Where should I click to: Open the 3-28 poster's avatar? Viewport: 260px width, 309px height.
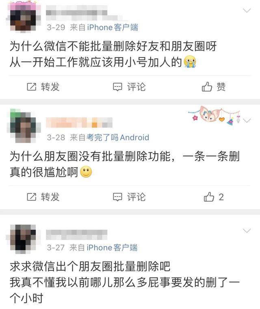(23, 125)
